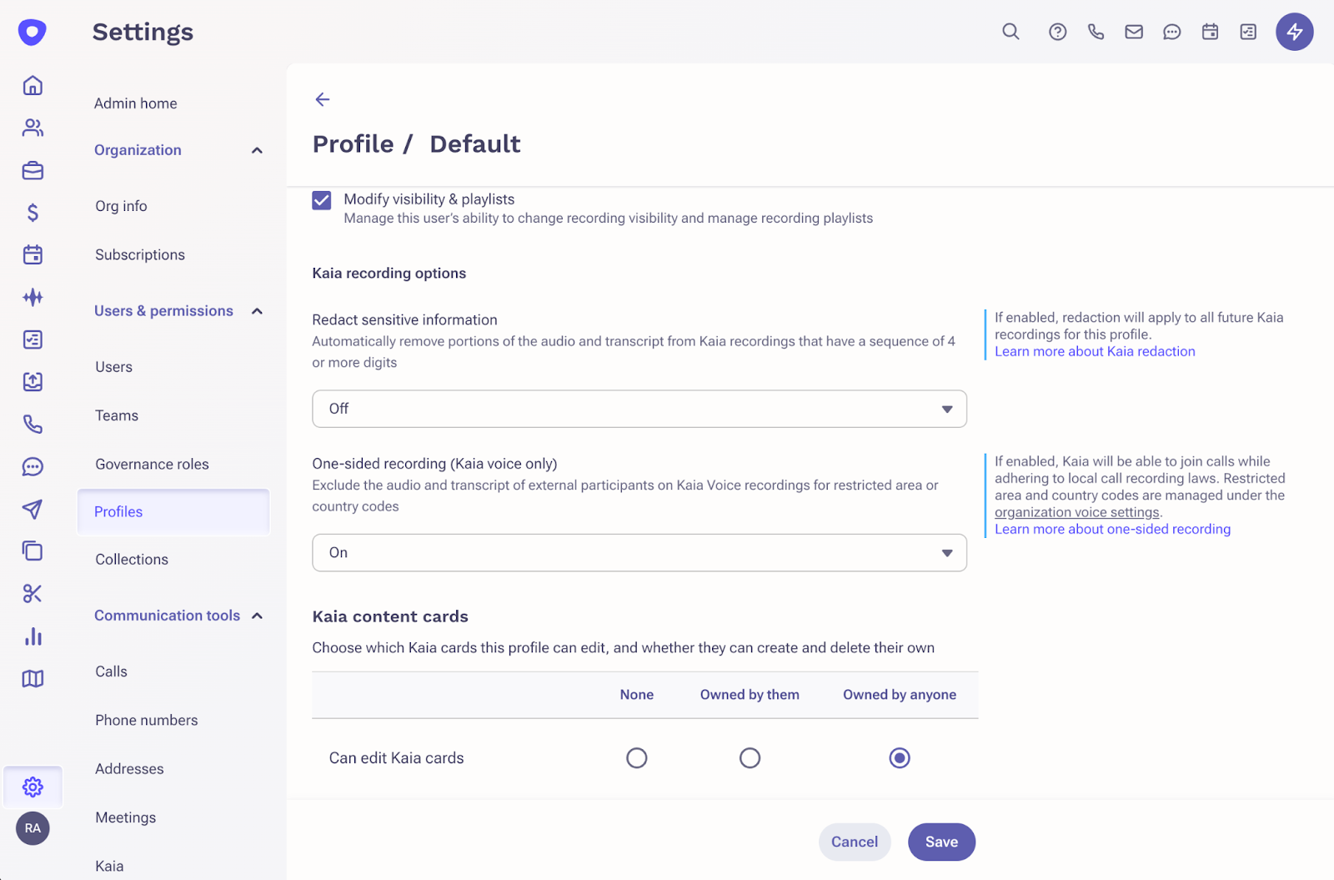
Task: Open the dollar sign deals icon
Action: [33, 212]
